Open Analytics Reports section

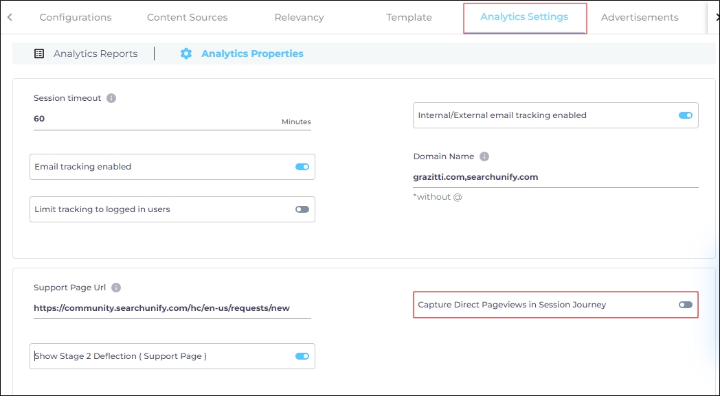coord(95,54)
